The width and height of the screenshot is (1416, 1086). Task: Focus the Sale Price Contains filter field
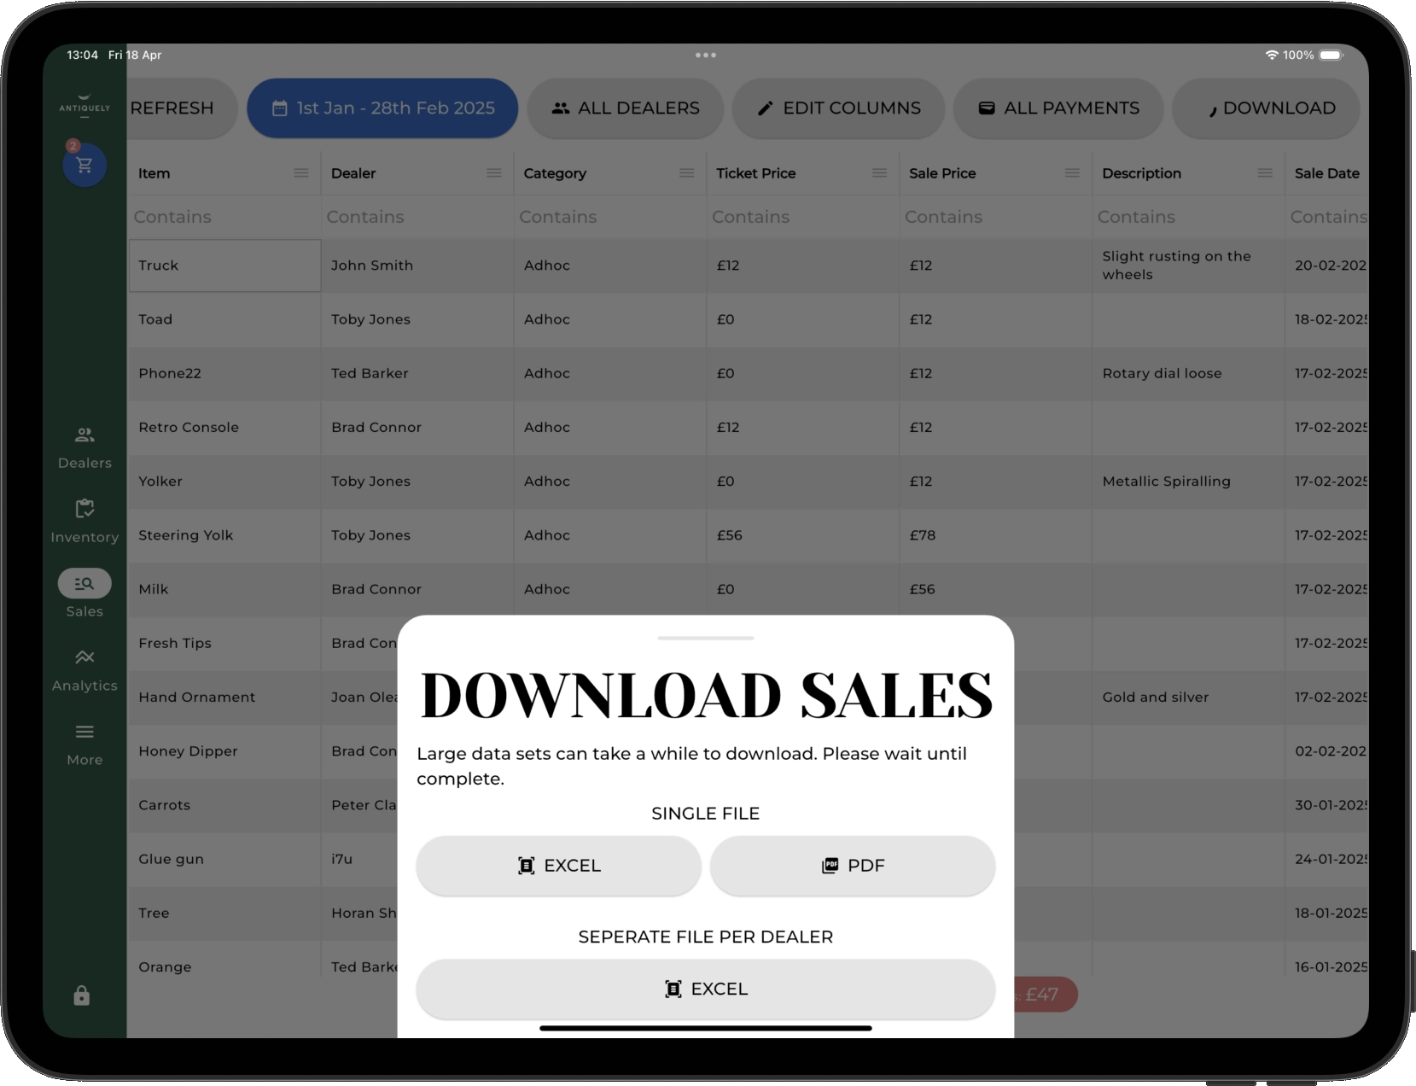[x=996, y=217]
